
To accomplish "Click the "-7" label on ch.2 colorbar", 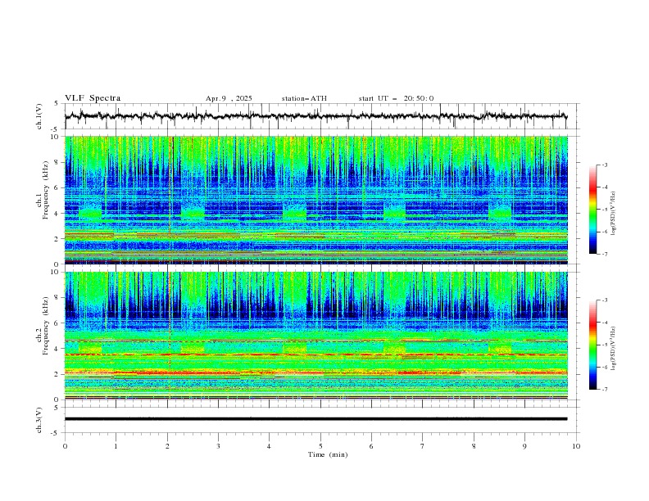I will point(605,390).
